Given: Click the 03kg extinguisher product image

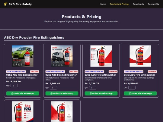Looking at the screenshot, I should (x=101, y=56).
